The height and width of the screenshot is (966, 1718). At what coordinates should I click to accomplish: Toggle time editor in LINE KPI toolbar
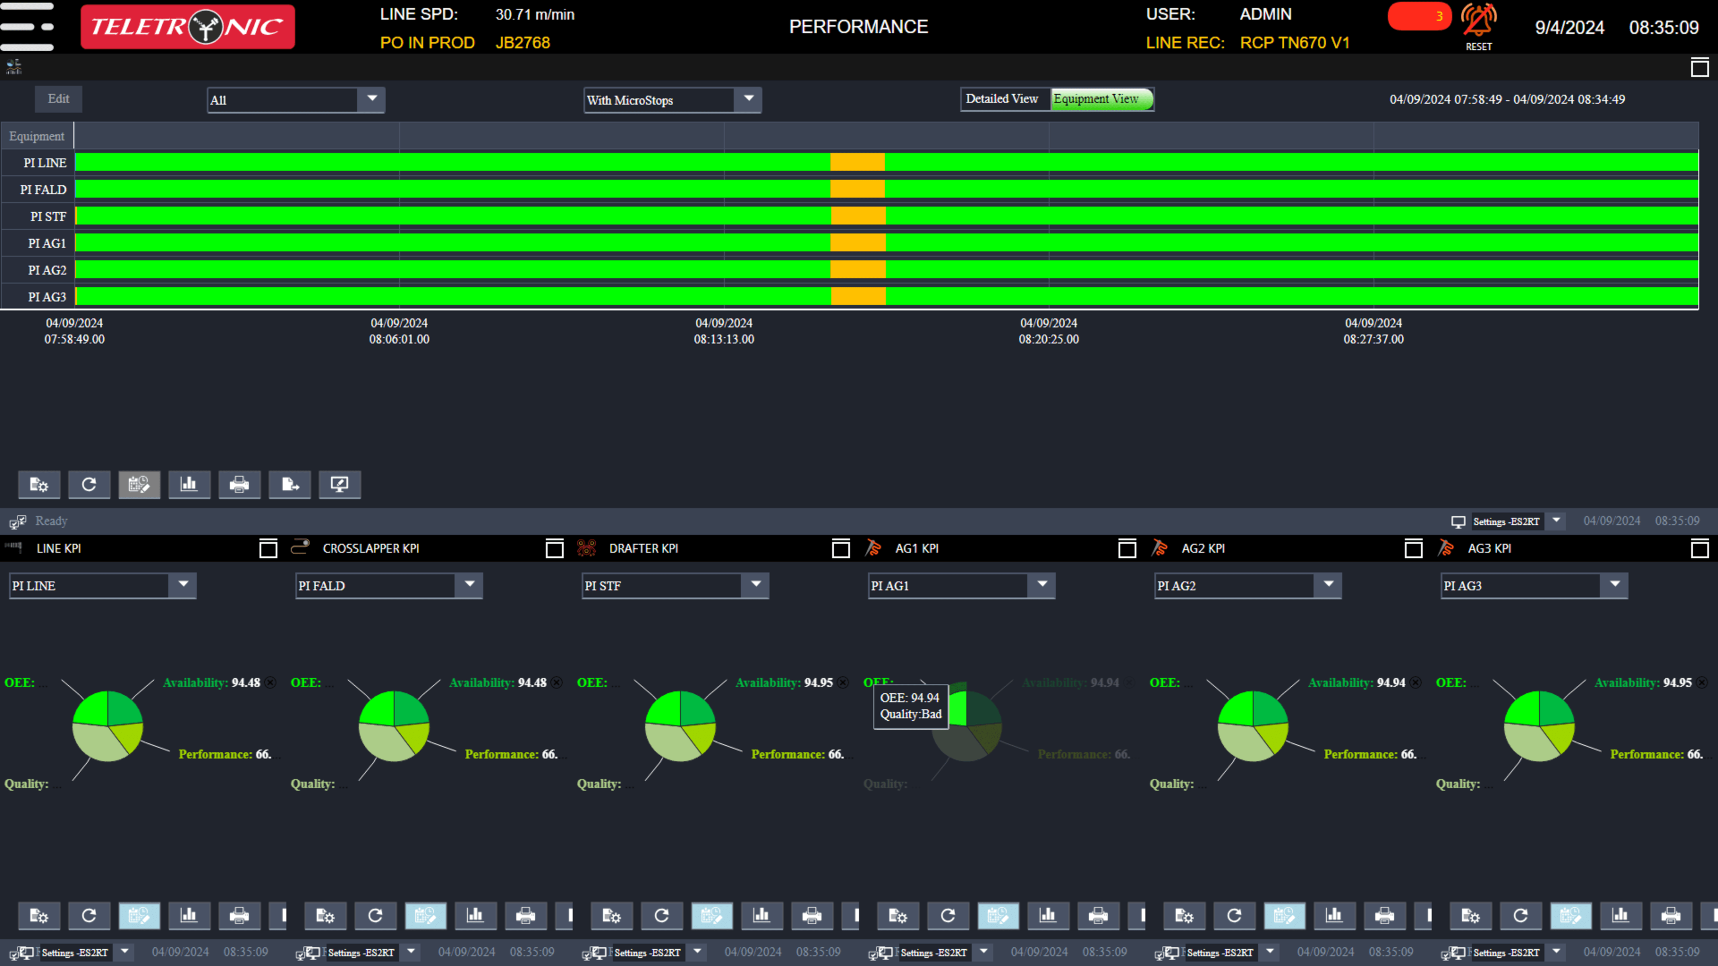click(139, 916)
